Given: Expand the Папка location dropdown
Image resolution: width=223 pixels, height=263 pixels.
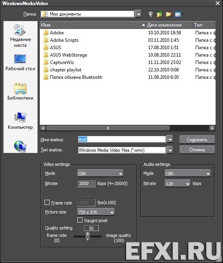Looking at the screenshot, I should (x=138, y=14).
